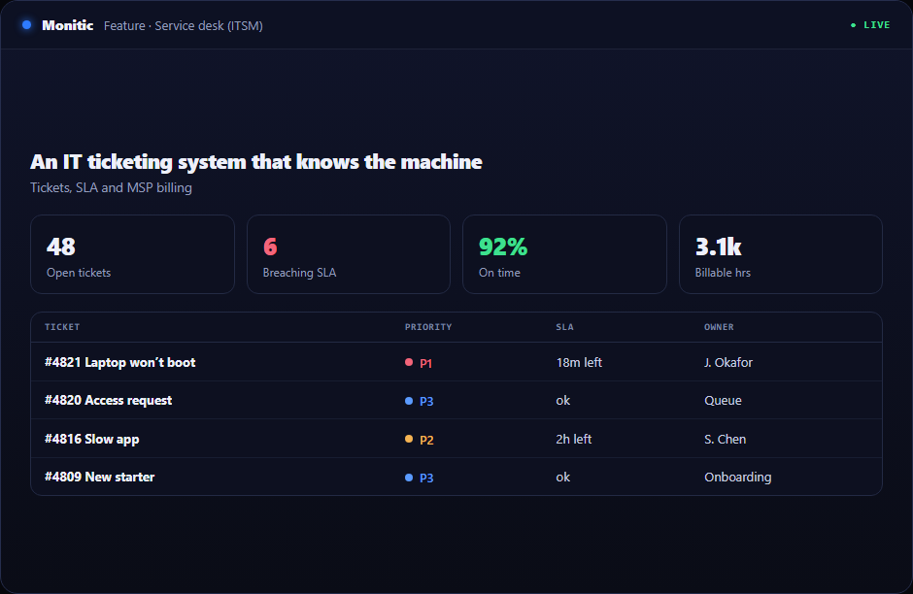Viewport: 913px width, 594px height.
Task: Click the Feature · Service desk (ITSM) label
Action: point(184,25)
